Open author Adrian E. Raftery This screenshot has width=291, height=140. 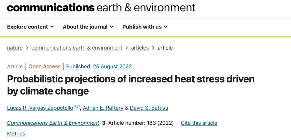pos(103,108)
